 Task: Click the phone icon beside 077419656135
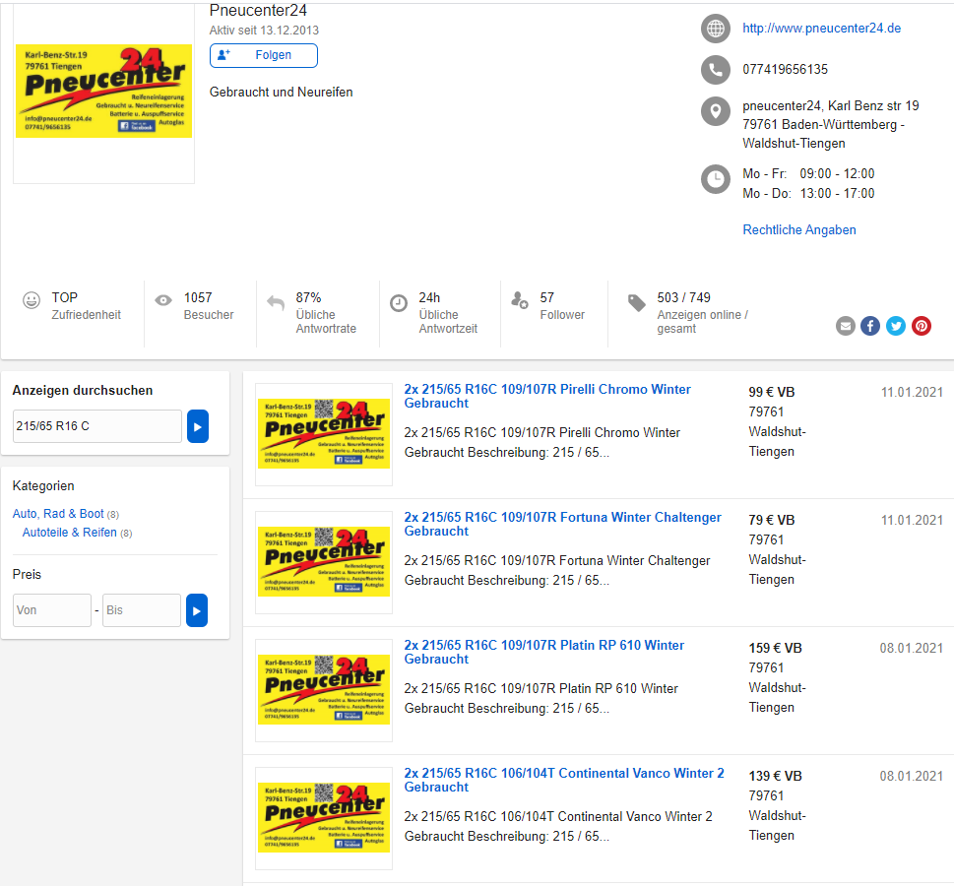[716, 70]
